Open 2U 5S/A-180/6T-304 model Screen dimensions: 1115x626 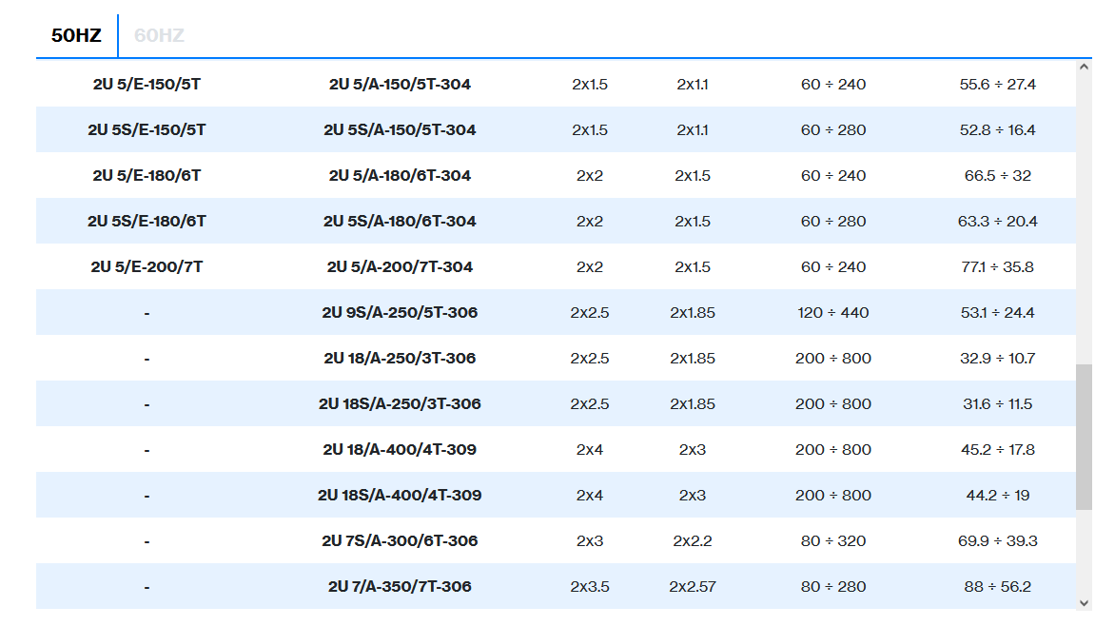(x=400, y=221)
